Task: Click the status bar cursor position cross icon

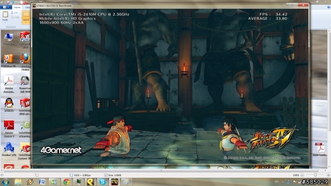Action: click(2, 175)
